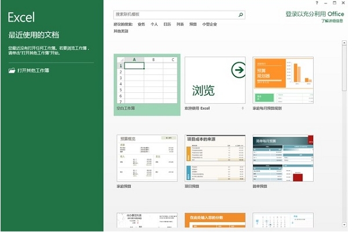
Task: Click the scrollbar down arrow
Action: [344, 224]
